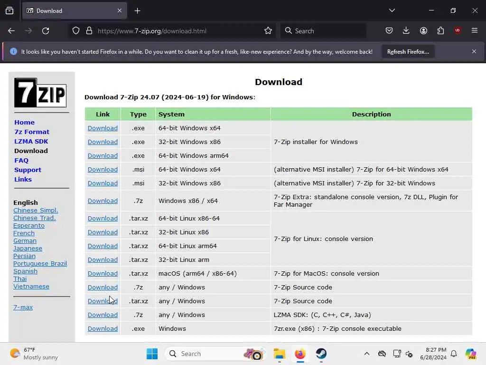The height and width of the screenshot is (365, 486).
Task: List all tabs dropdown arrow
Action: point(392,10)
